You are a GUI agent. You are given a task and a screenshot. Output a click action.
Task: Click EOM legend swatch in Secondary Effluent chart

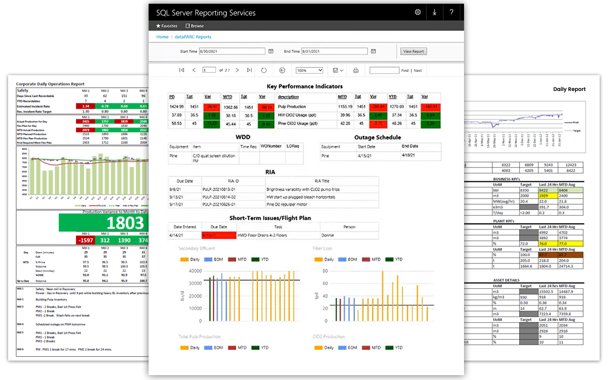pyautogui.click(x=208, y=260)
